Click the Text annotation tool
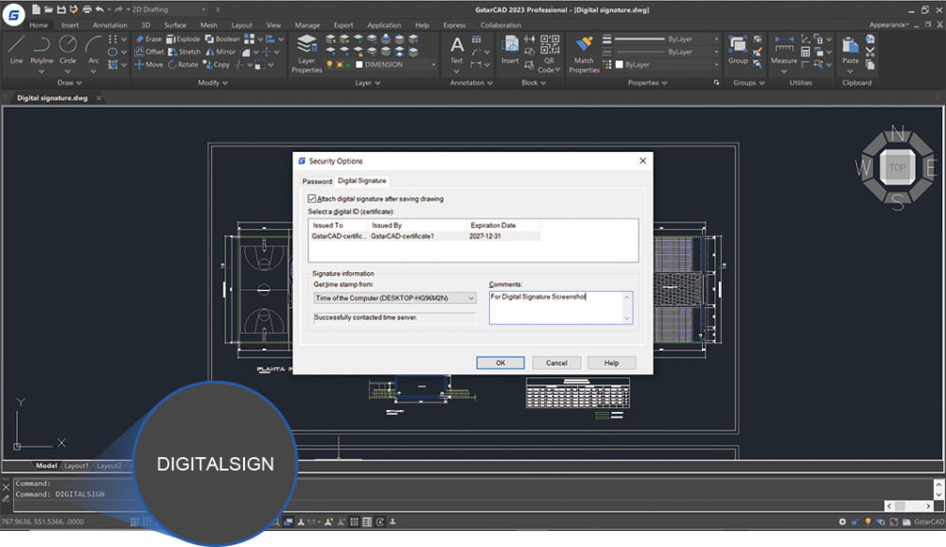 (457, 51)
